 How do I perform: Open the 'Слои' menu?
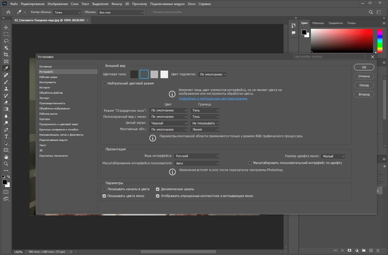click(x=75, y=4)
